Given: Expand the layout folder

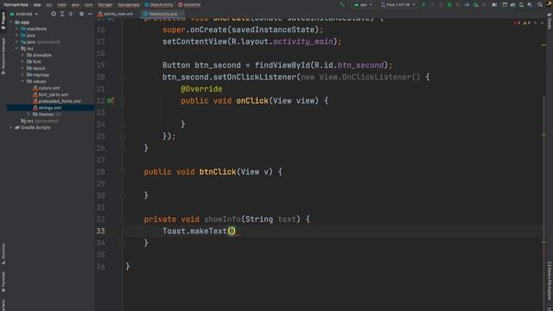Looking at the screenshot, I should coord(22,68).
